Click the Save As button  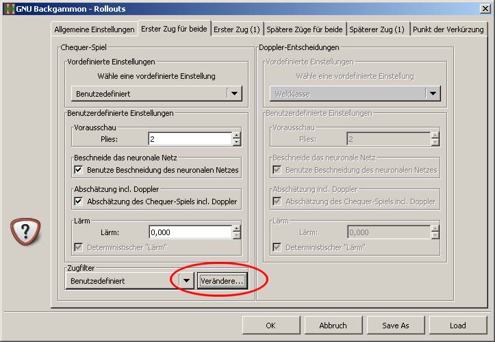395,326
